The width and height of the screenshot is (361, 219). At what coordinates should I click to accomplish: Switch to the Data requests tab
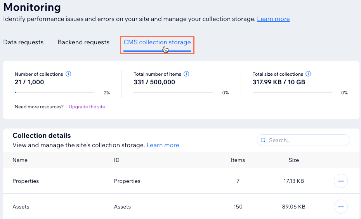pos(23,42)
